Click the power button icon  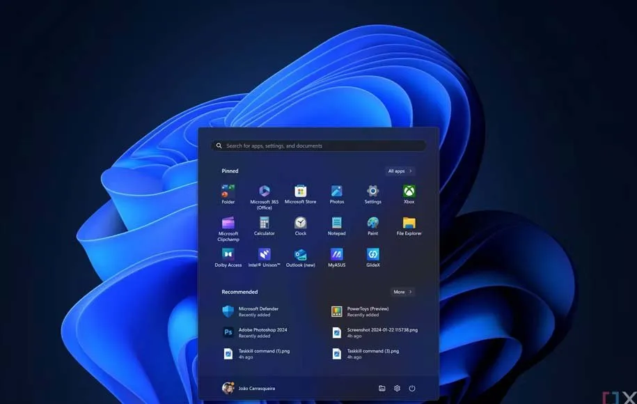[x=412, y=388]
